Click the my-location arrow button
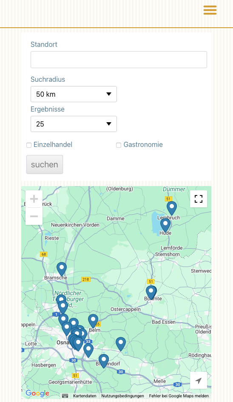Screen dimensions: 233x402 coord(199,380)
